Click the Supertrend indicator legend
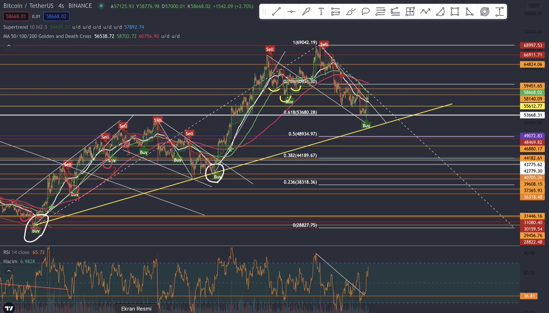549x313 pixels. (x=25, y=27)
